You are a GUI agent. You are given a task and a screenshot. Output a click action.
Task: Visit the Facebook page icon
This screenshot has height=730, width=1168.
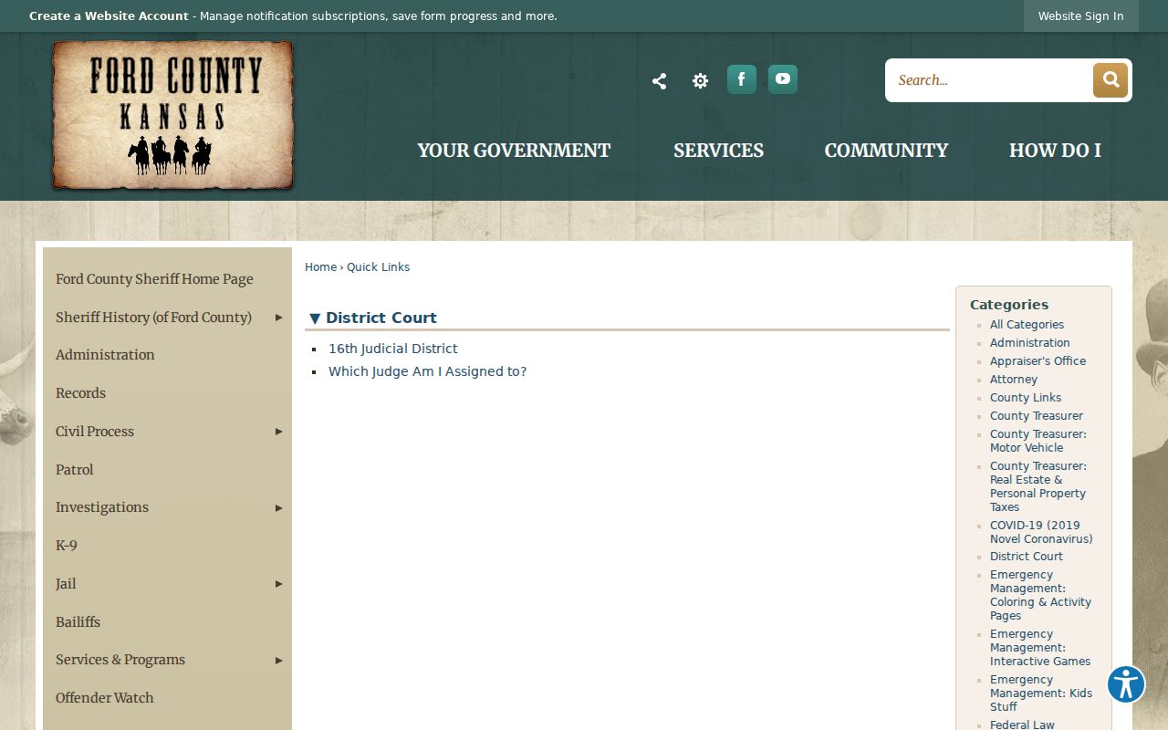(x=741, y=79)
